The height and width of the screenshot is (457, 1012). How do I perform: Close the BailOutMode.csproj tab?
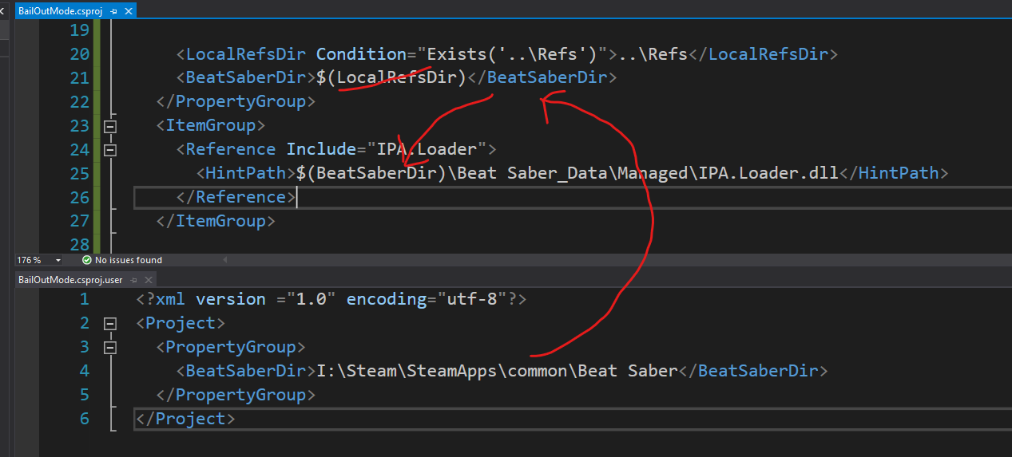(129, 10)
